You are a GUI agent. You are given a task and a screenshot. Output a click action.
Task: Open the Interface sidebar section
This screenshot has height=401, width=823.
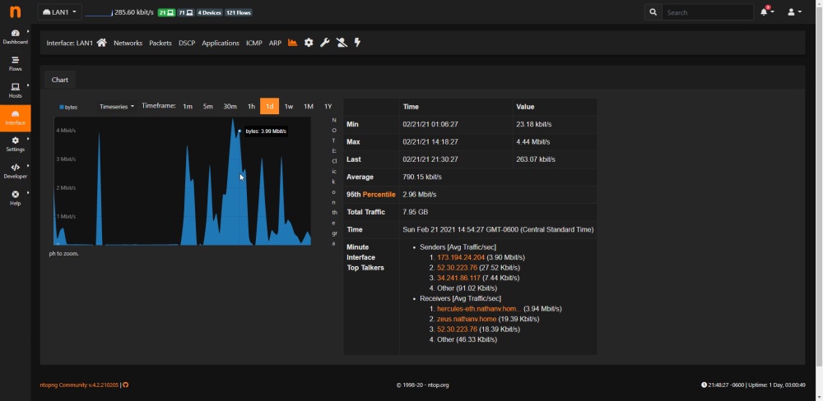coord(15,118)
